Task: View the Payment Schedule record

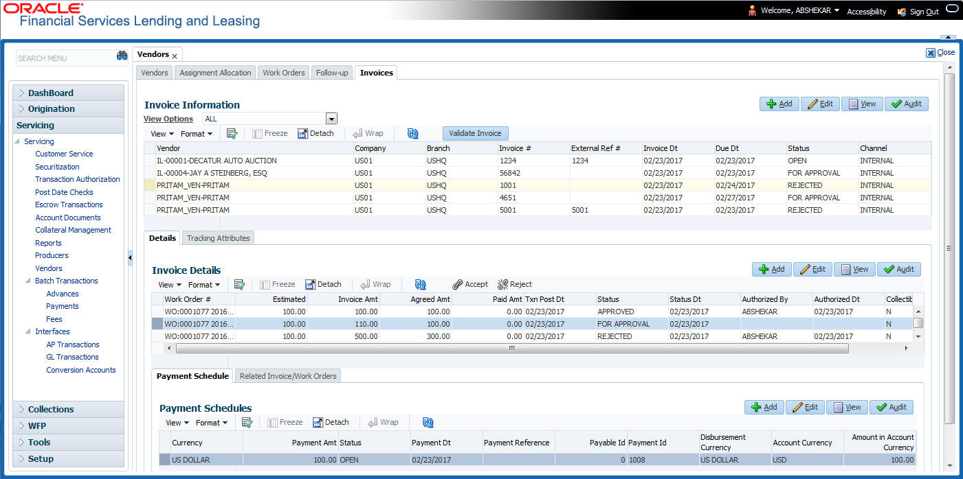Action: 847,407
